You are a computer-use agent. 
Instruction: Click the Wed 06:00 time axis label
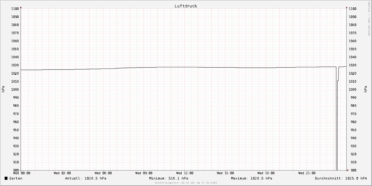[103, 173]
